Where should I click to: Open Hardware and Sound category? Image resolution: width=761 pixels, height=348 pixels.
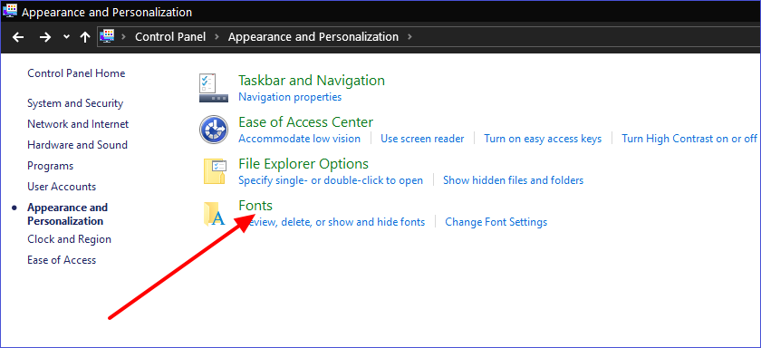pos(77,145)
